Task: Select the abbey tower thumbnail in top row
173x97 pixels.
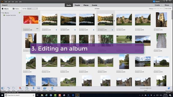Action: click(161, 20)
